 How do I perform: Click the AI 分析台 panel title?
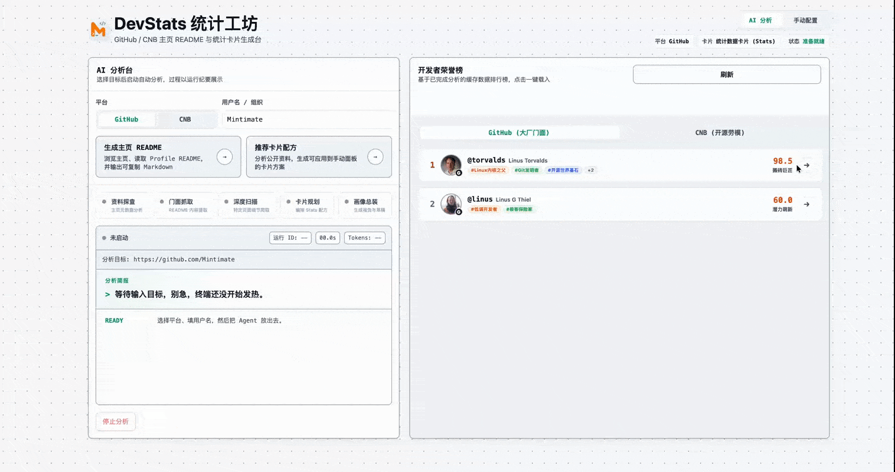coord(115,70)
